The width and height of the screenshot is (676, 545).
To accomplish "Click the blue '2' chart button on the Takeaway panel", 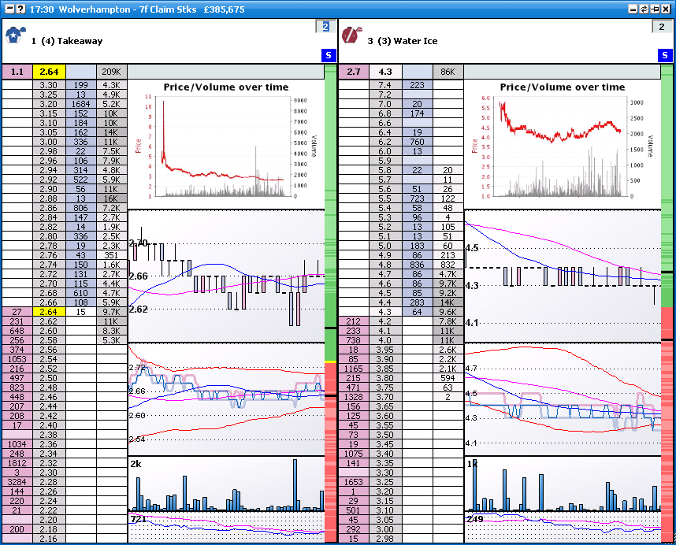I will pos(325,26).
